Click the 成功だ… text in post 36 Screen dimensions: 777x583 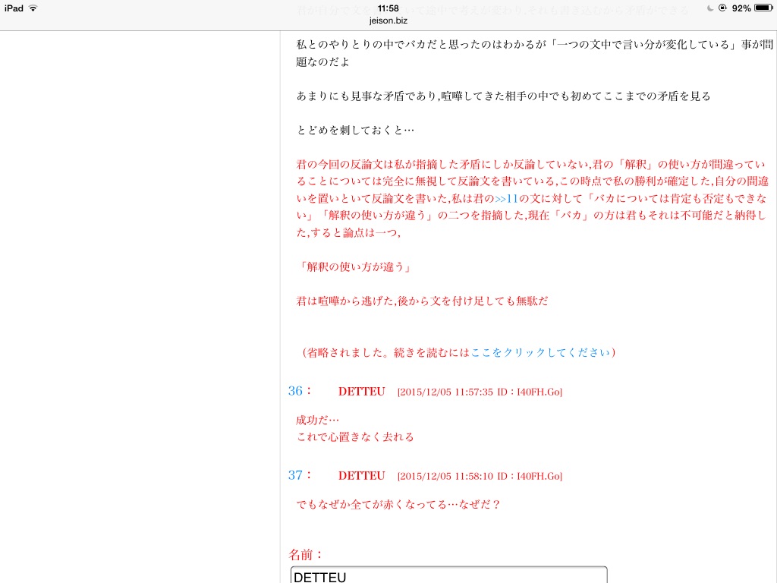[x=318, y=421]
